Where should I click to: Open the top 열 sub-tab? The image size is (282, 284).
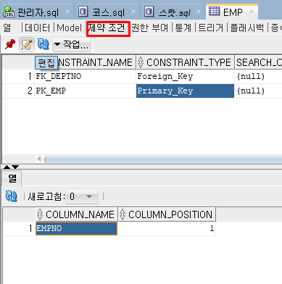pos(7,28)
